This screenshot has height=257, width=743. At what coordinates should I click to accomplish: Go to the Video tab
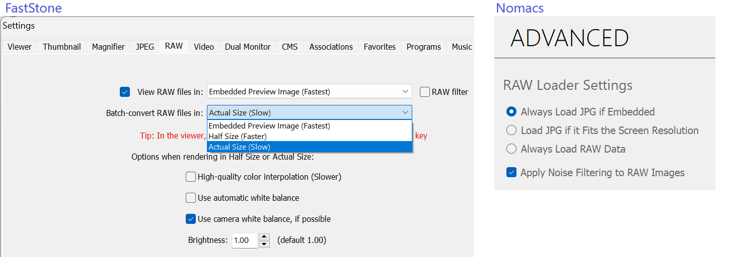204,47
